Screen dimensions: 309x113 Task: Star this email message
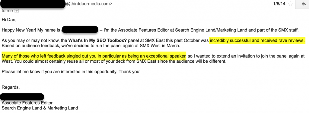pyautogui.click(x=290, y=4)
